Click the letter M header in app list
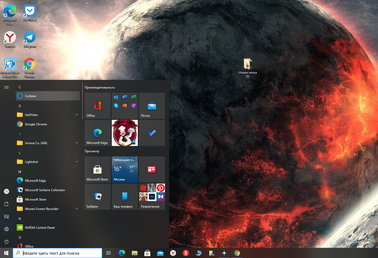 pyautogui.click(x=20, y=172)
